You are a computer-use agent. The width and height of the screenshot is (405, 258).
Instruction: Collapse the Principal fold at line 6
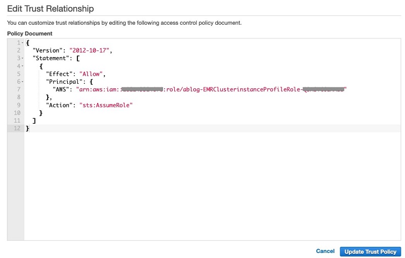(23, 82)
